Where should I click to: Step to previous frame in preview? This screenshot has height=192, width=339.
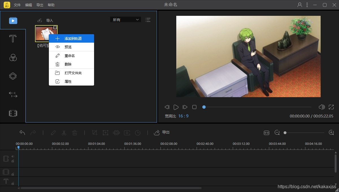coord(167,107)
